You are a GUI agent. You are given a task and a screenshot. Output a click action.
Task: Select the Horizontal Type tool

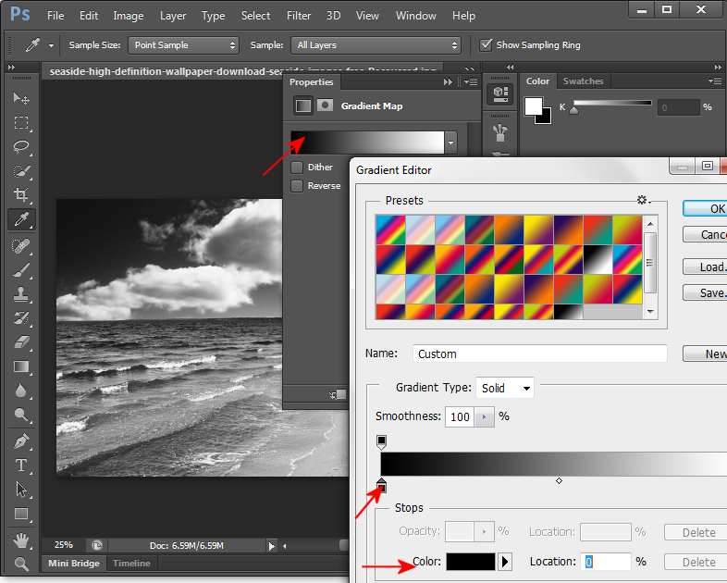tap(21, 465)
